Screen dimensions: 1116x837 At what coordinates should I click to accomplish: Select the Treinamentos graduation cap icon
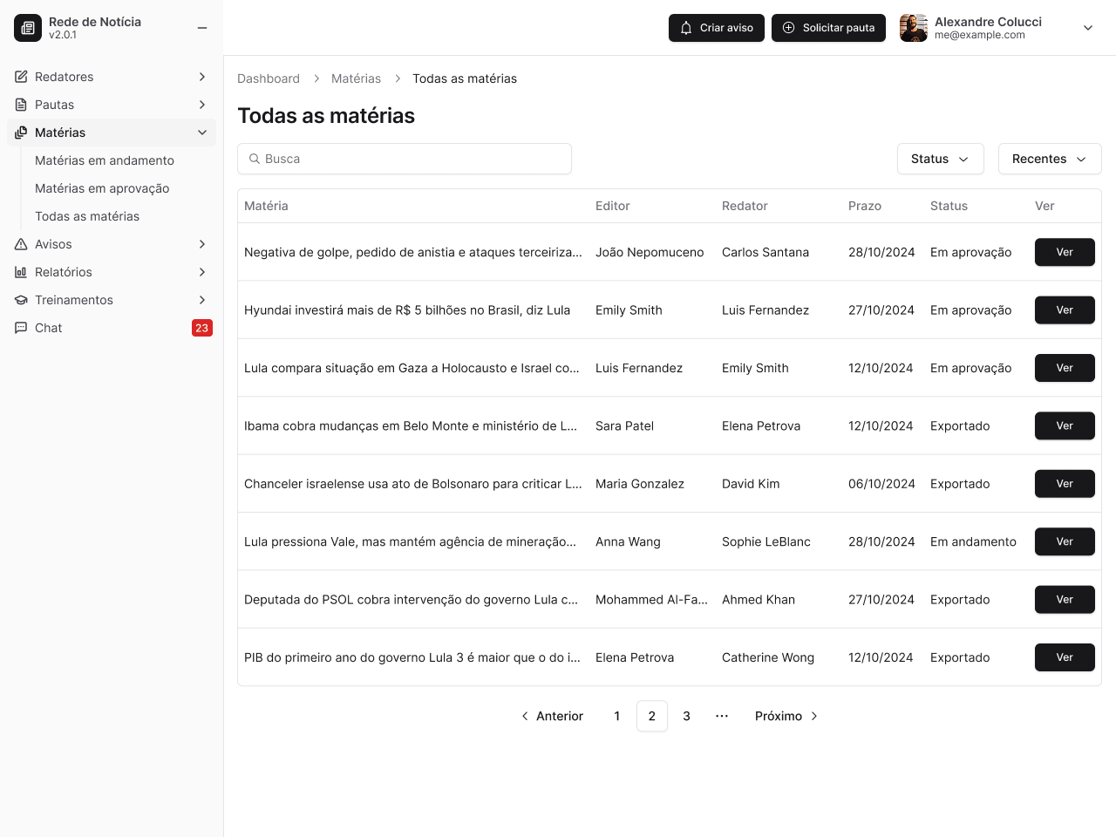click(20, 300)
